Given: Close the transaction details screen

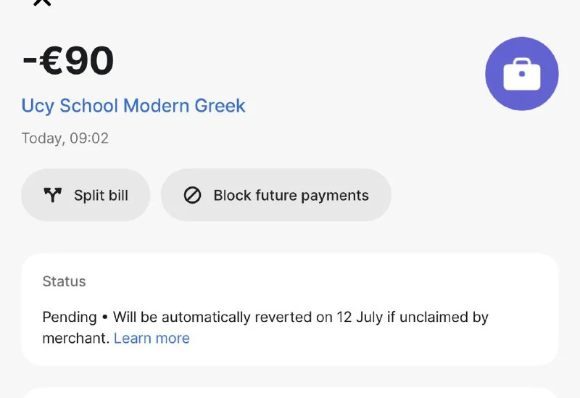Looking at the screenshot, I should coord(42,2).
